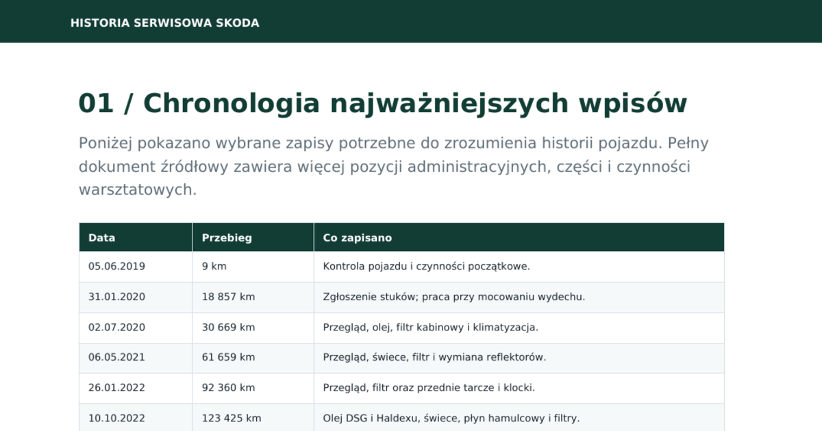
Task: Select the mileage '123 425 km'
Action: [232, 418]
